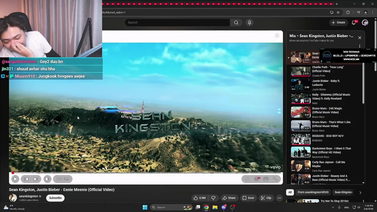This screenshot has width=377, height=212.
Task: Select the All filter chip
Action: [x=290, y=192]
